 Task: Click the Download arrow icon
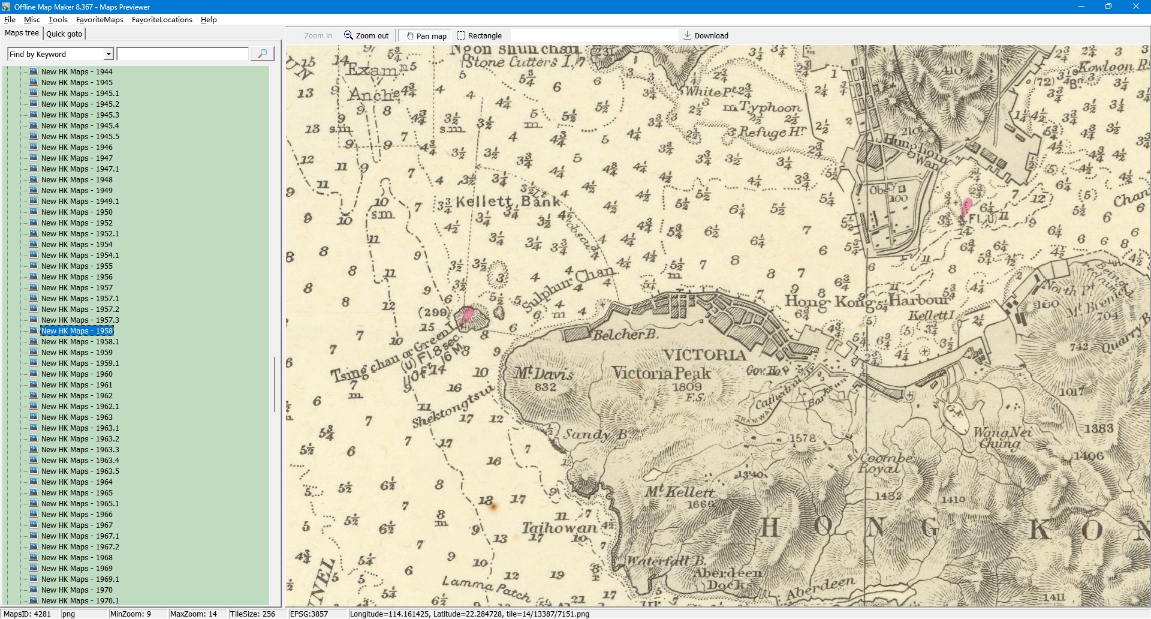coord(687,35)
